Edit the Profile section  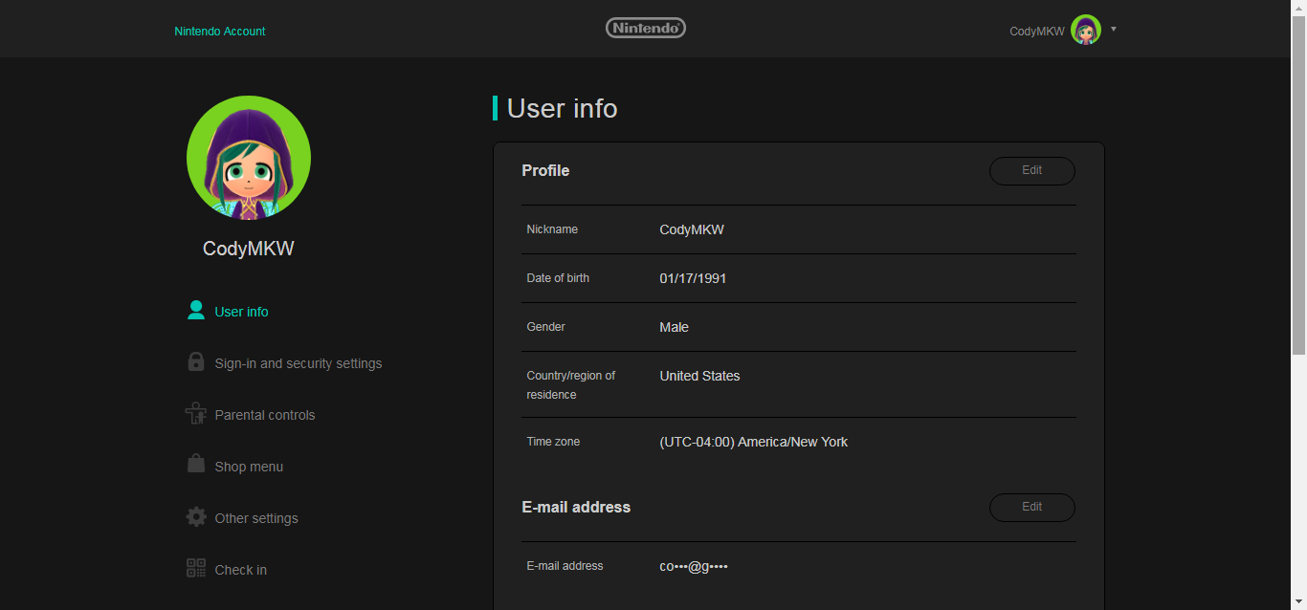point(1032,171)
